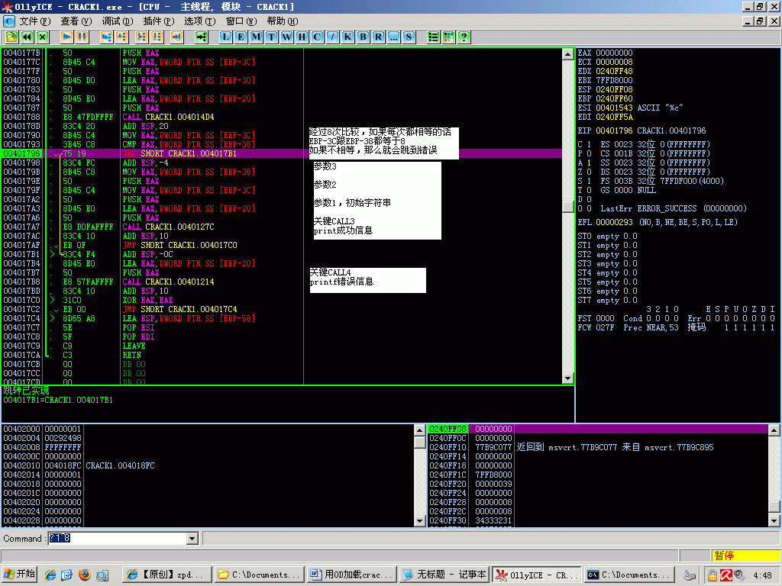Click stack pane scrollbar up arrow

pos(774,430)
